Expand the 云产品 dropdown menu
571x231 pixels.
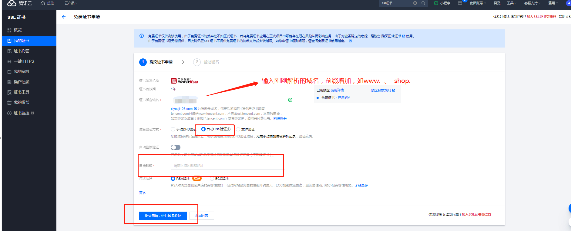(71, 3)
